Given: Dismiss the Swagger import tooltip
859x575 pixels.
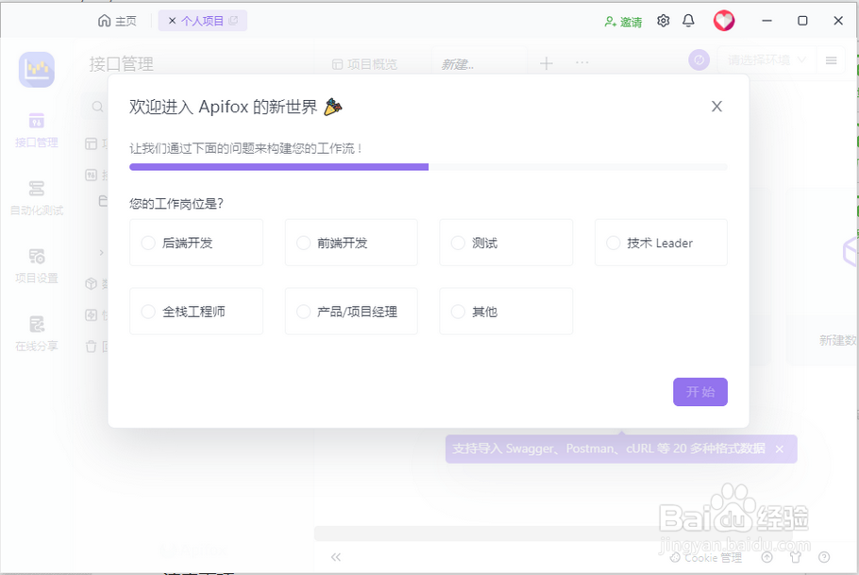Looking at the screenshot, I should pyautogui.click(x=780, y=448).
